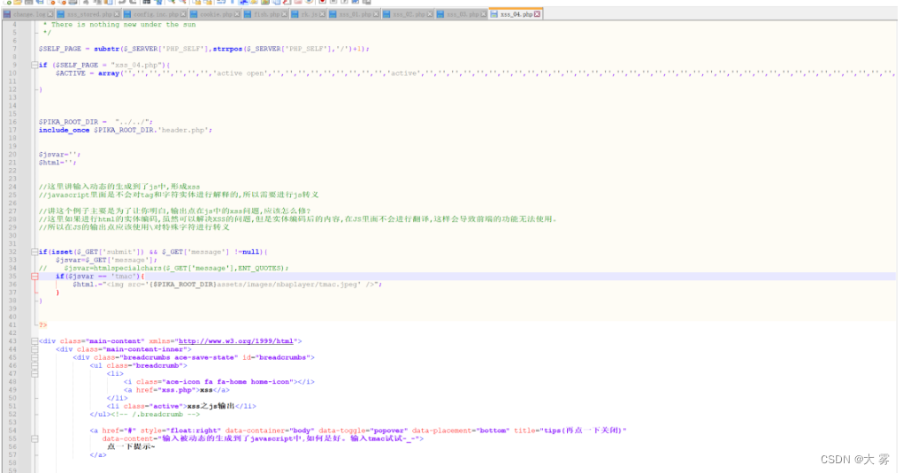Viewport: 903px width, 473px height.
Task: Click the text 'include_once' on line 17
Action: coord(64,130)
